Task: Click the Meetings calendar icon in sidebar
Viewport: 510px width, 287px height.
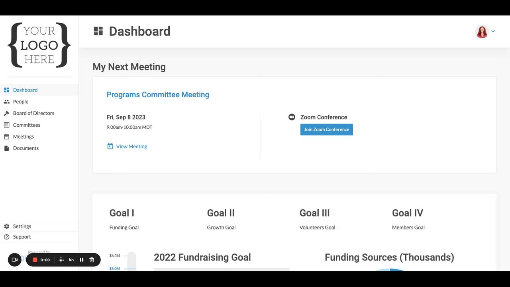Action: click(x=6, y=137)
